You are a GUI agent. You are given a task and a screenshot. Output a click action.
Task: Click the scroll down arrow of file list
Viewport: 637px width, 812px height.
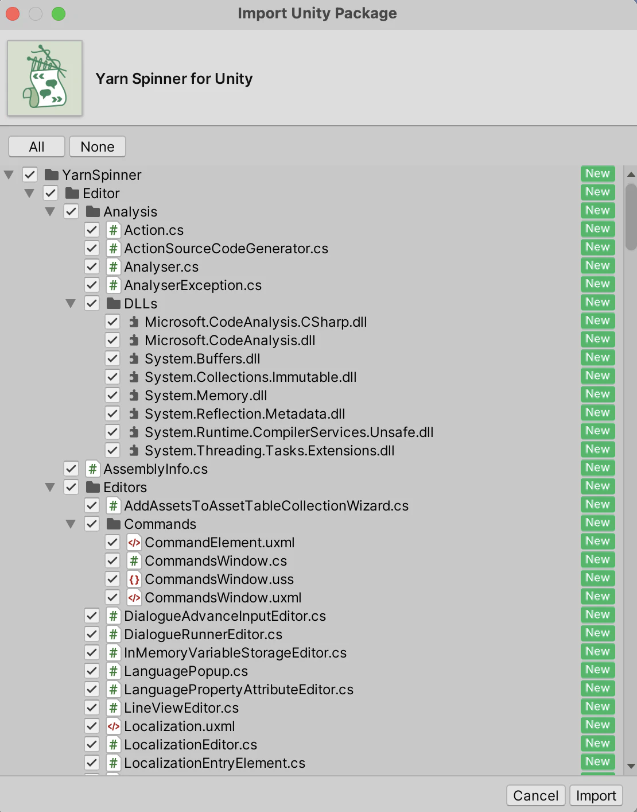click(631, 766)
